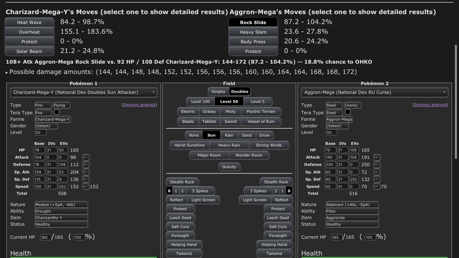
Task: Activate Psychic Terrain
Action: click(x=261, y=111)
